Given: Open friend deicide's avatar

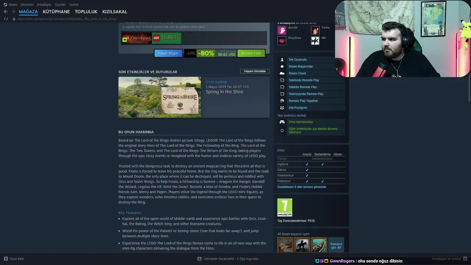Looking at the screenshot, I should coord(282,30).
